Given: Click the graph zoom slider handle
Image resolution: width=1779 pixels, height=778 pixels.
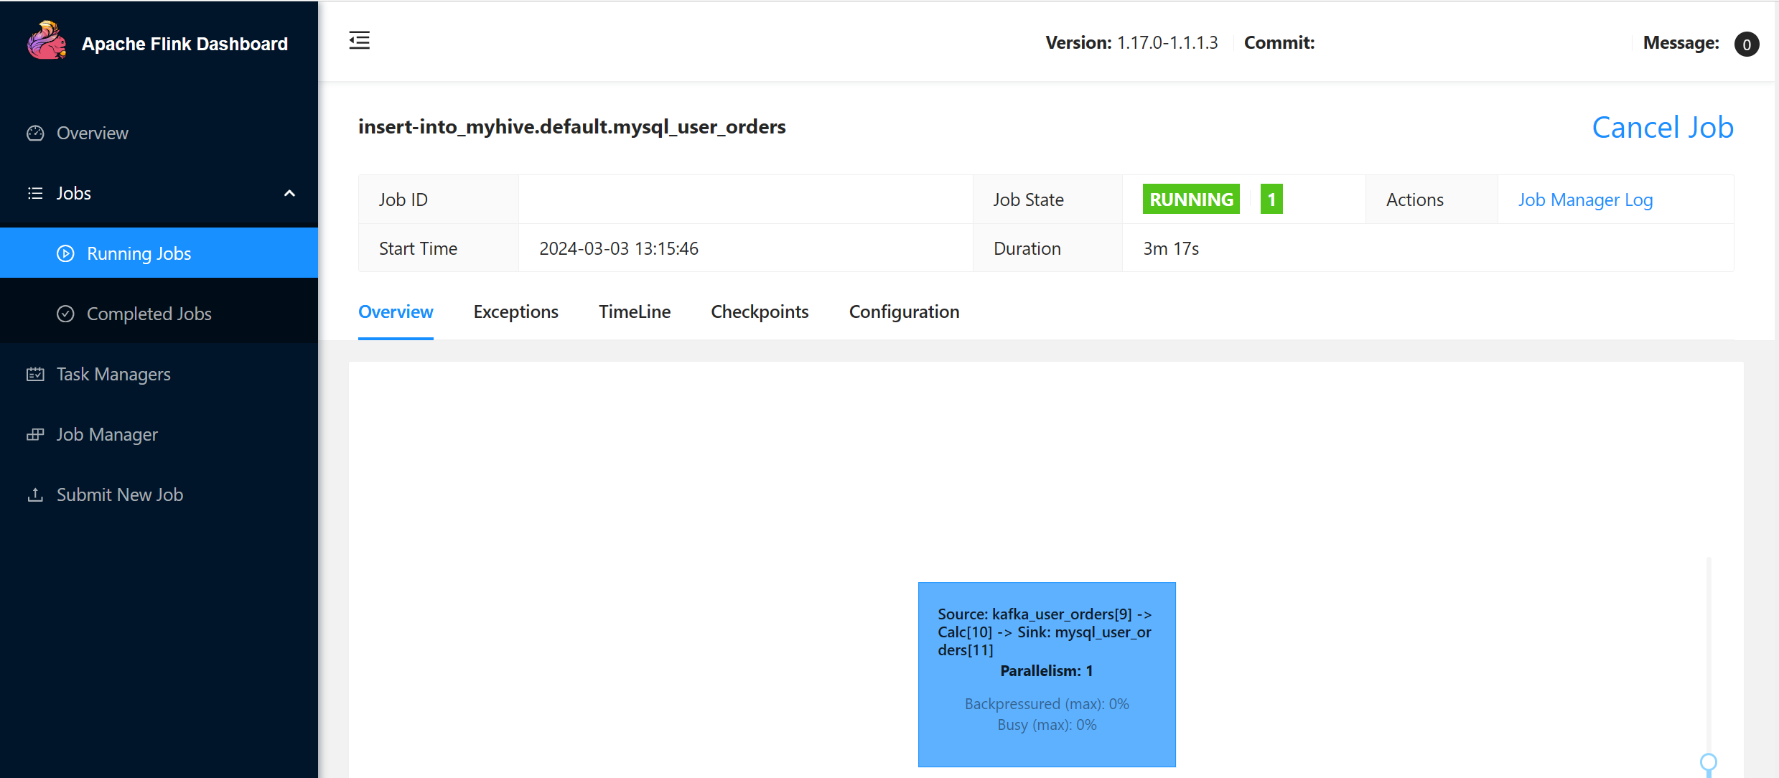Looking at the screenshot, I should click(x=1709, y=762).
